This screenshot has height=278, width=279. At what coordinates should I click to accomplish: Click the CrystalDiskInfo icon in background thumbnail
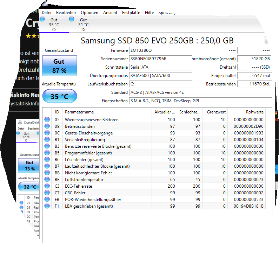(x=20, y=122)
